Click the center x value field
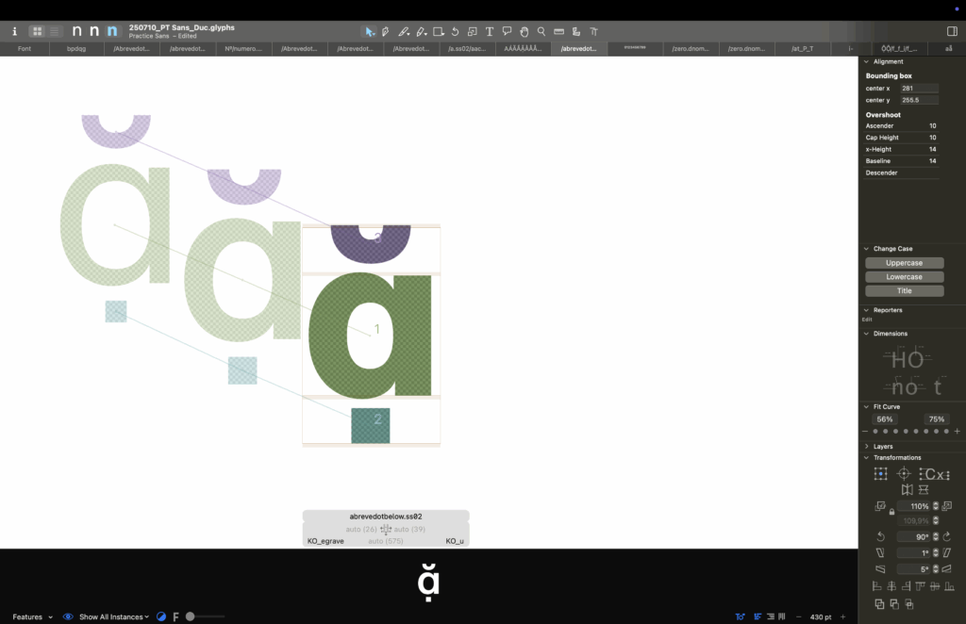Image resolution: width=966 pixels, height=624 pixels. click(919, 88)
